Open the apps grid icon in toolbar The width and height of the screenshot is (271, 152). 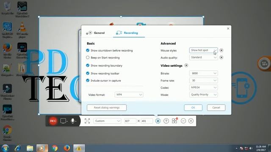(x=174, y=121)
